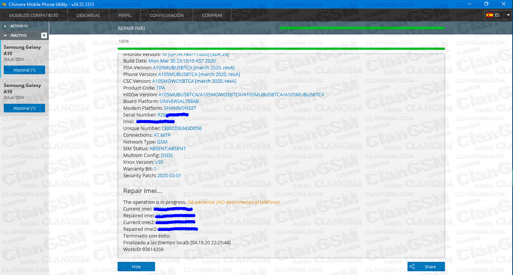The height and width of the screenshot is (275, 513).
Task: Click the WorkID 93614359 line
Action: (143, 249)
